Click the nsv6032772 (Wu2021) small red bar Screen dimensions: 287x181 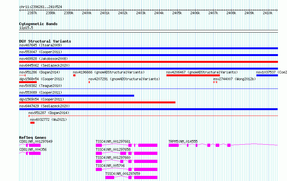pyautogui.click(x=32, y=123)
